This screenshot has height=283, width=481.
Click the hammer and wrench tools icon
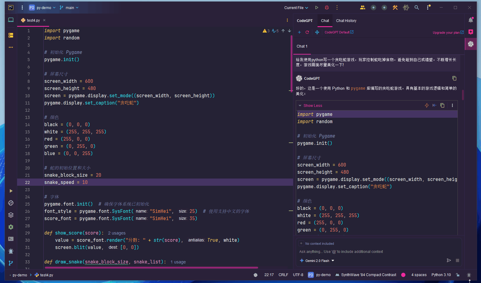point(395,8)
